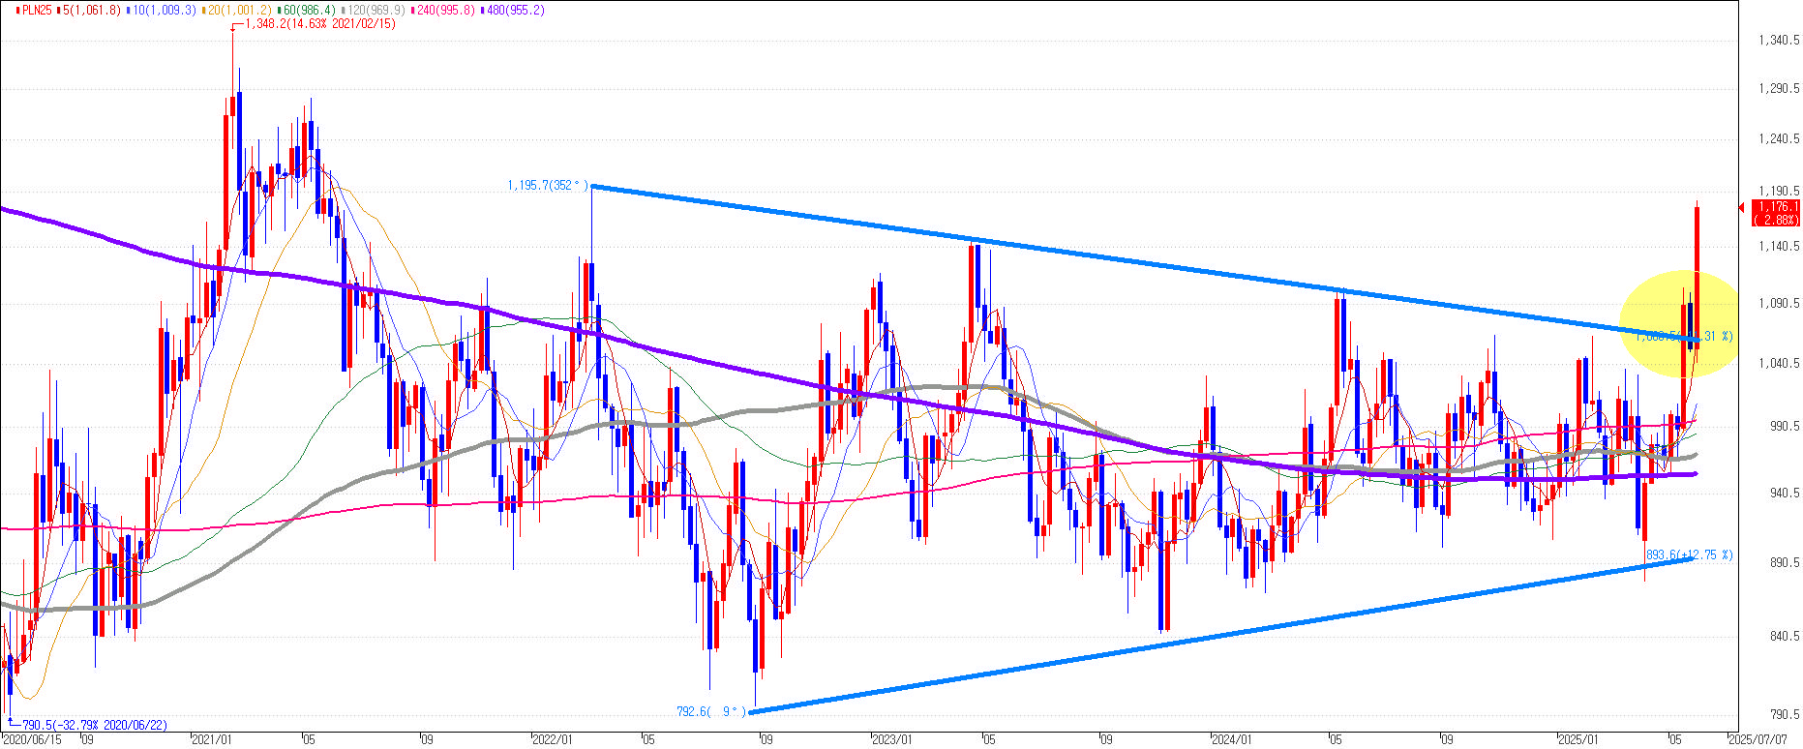Click the 893.6(+12.75 %) trendline end label

(x=1689, y=555)
